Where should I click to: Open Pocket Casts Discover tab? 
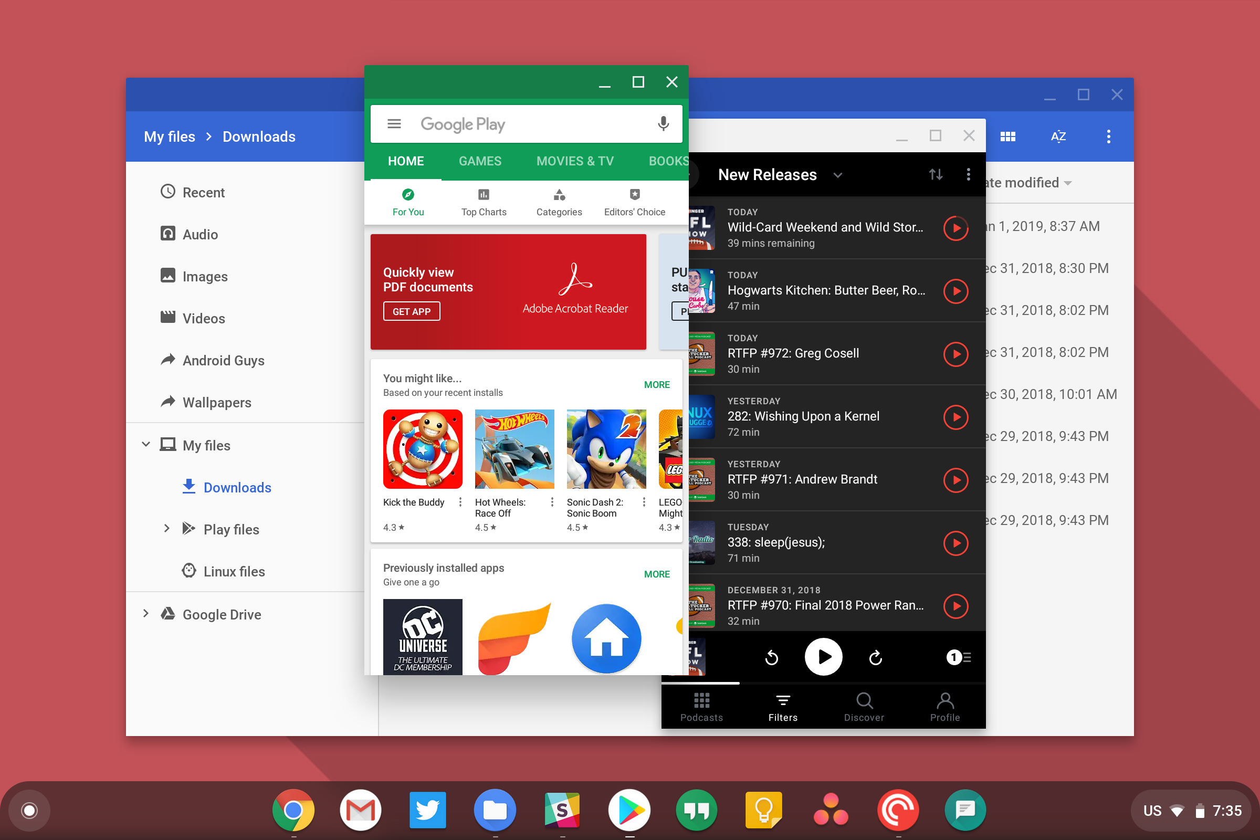tap(864, 707)
